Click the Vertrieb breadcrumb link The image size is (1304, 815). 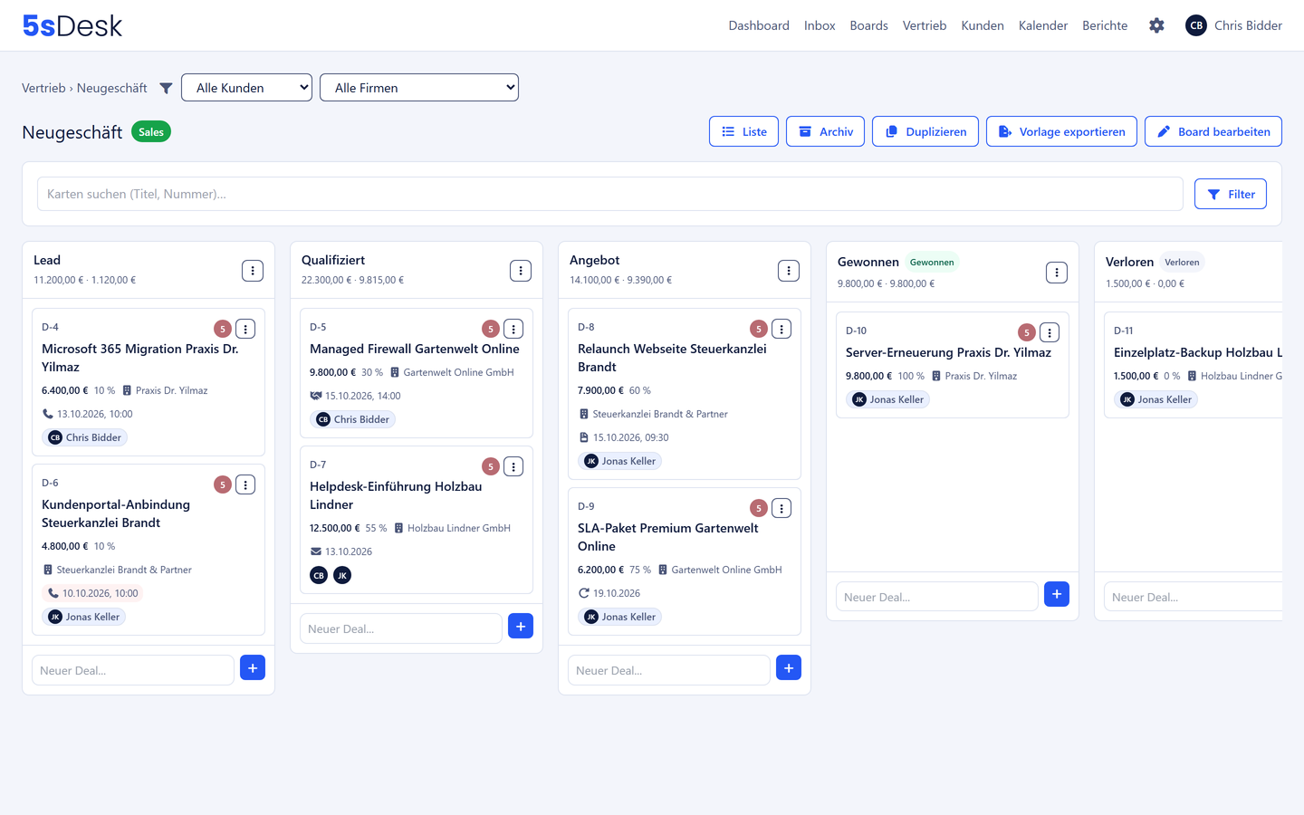(x=43, y=88)
